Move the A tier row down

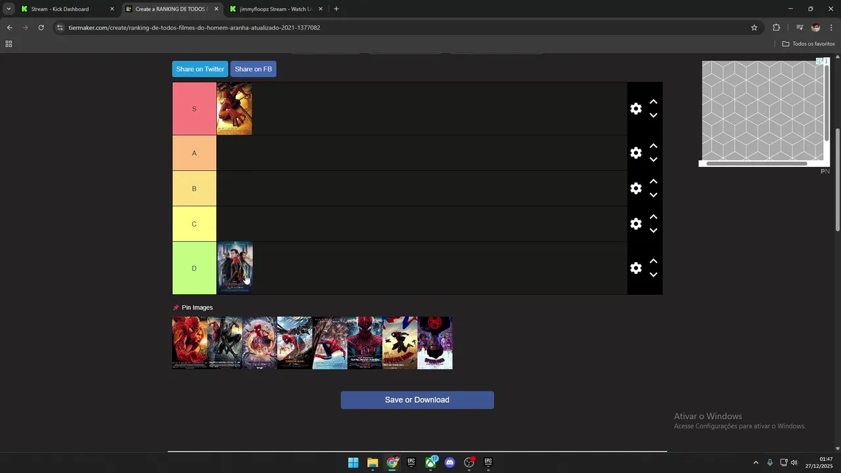[653, 160]
